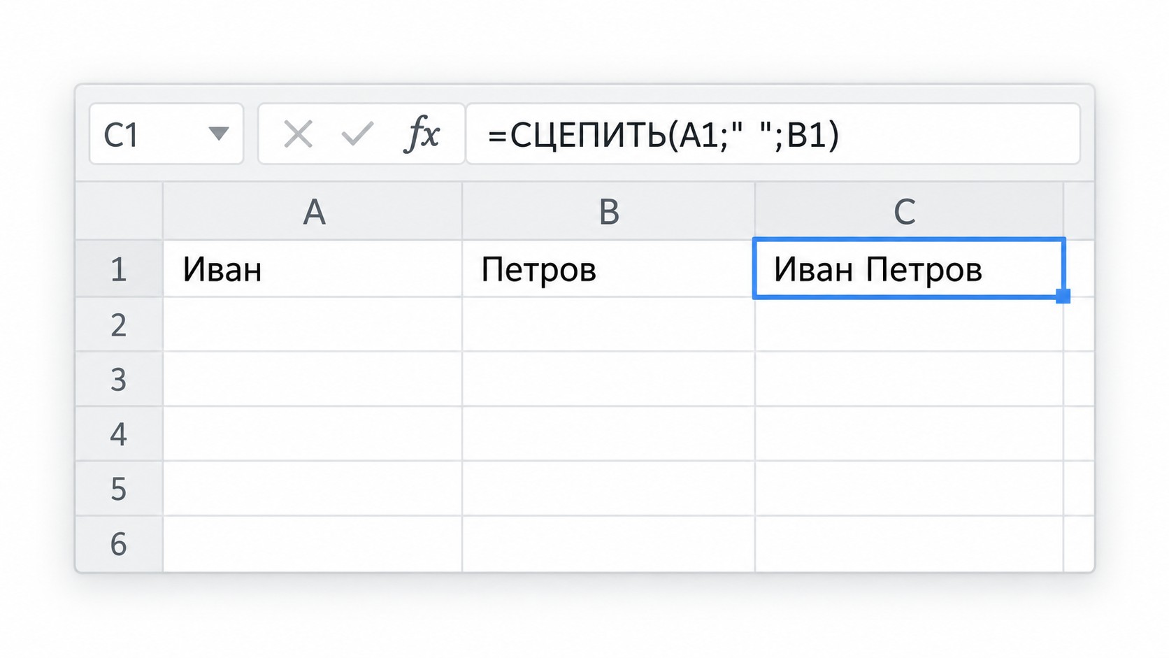Screen dimensions: 1169x658
Task: Click formula bar with =СЦЕПИТЬ formula
Action: [773, 134]
